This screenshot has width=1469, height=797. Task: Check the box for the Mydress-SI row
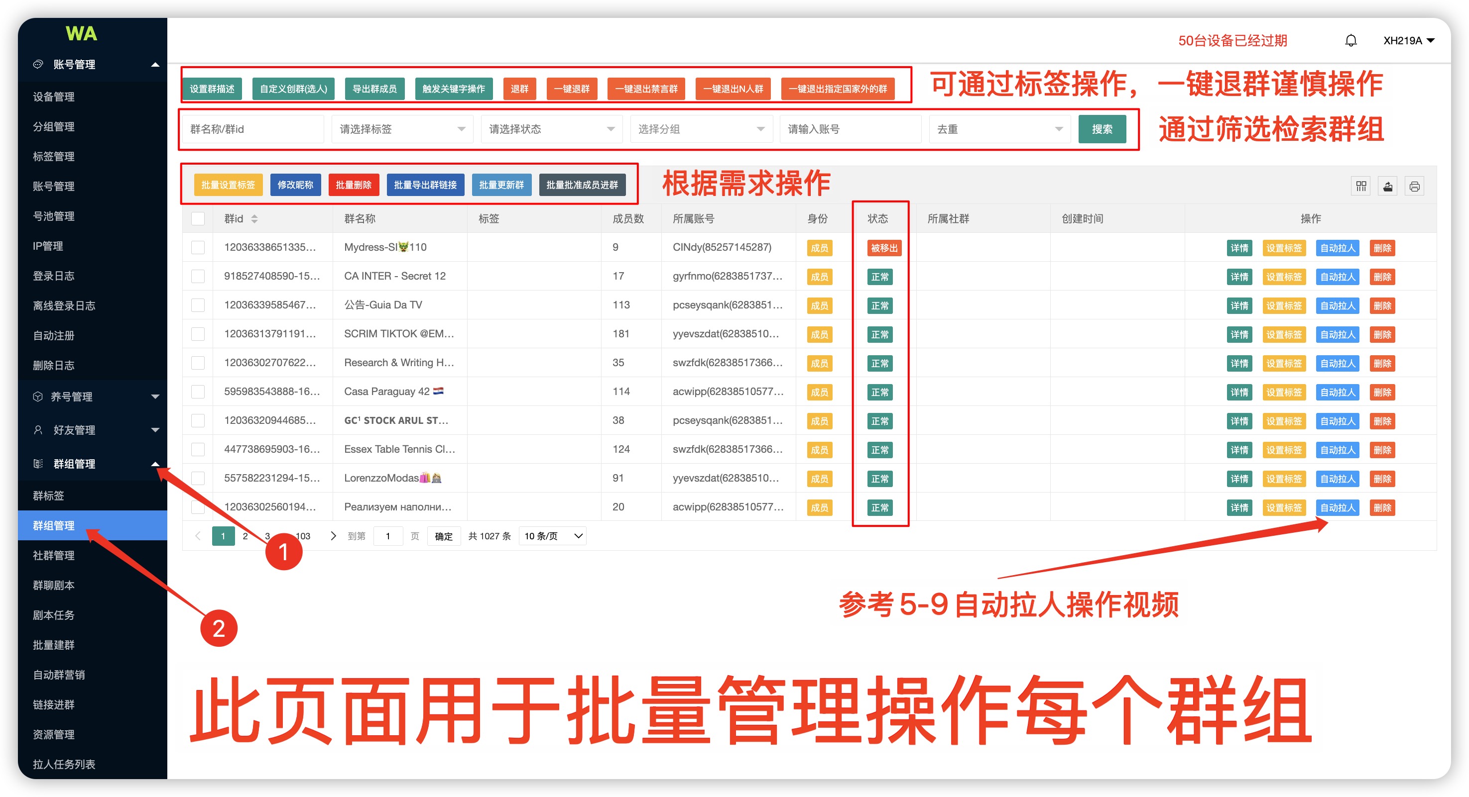(x=198, y=247)
